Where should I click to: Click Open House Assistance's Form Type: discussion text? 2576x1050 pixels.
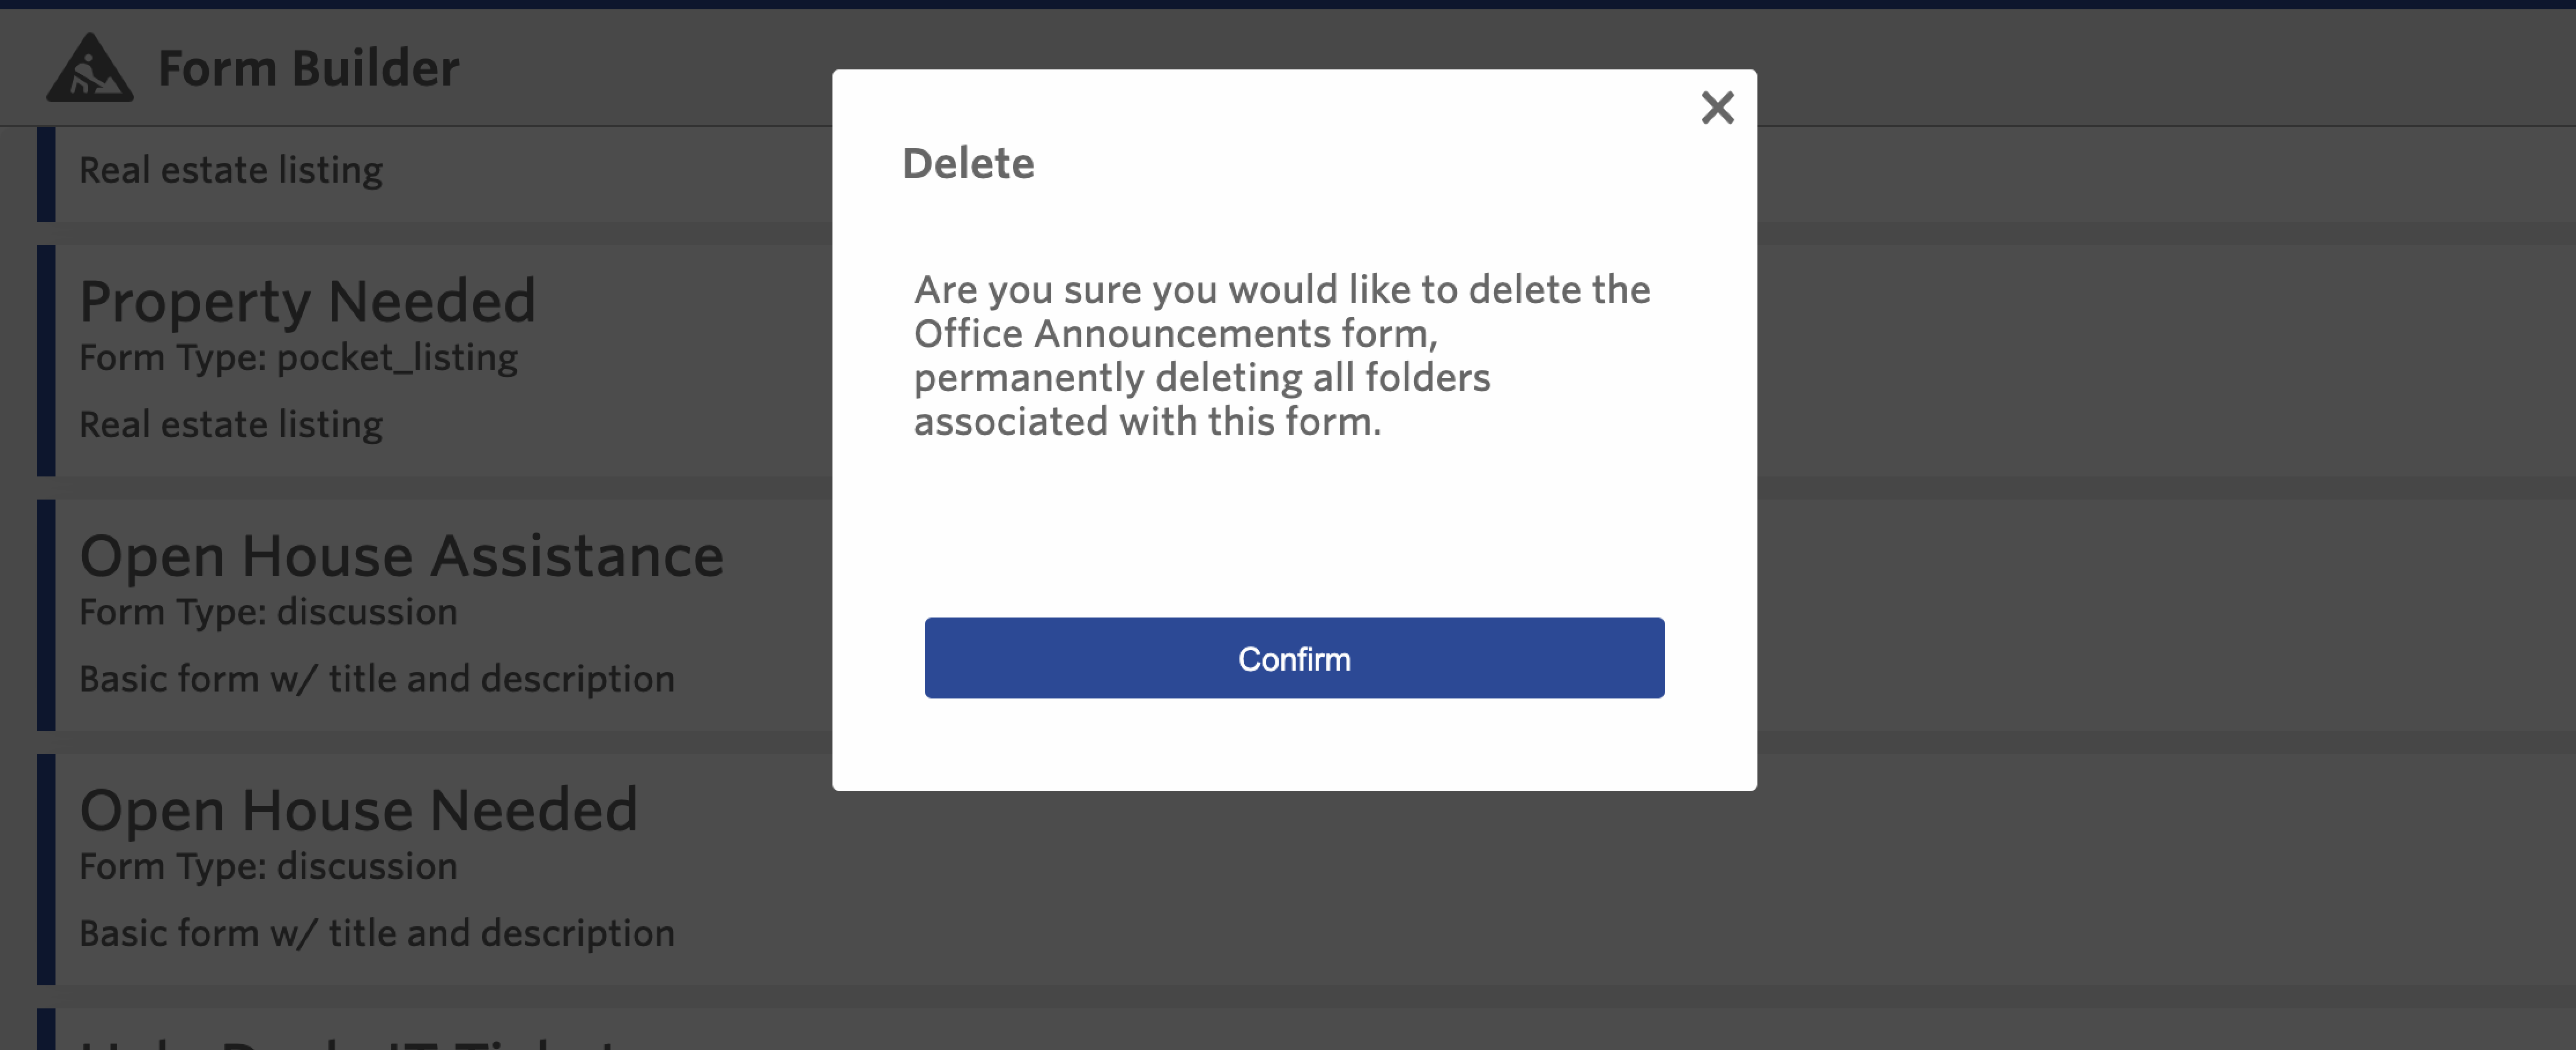point(268,611)
